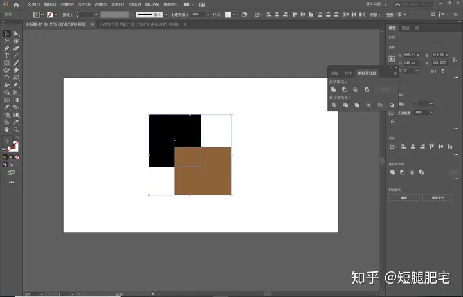Select the Rectangle tool
The image size is (463, 297).
(x=6, y=63)
